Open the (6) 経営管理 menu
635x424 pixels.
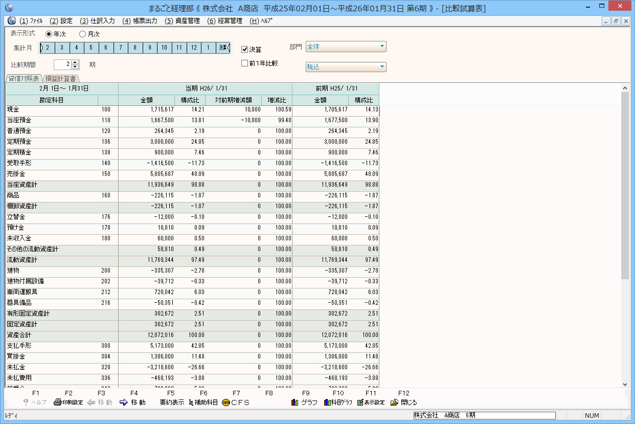[224, 21]
